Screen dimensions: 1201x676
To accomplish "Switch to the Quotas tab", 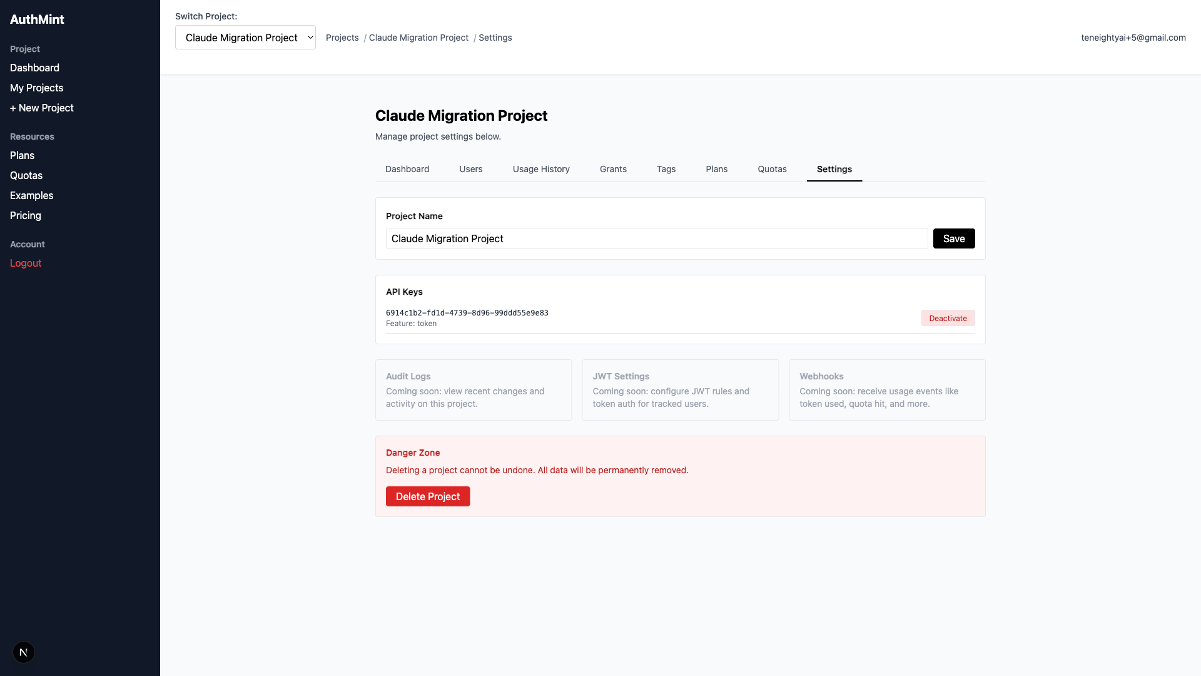I will [773, 169].
